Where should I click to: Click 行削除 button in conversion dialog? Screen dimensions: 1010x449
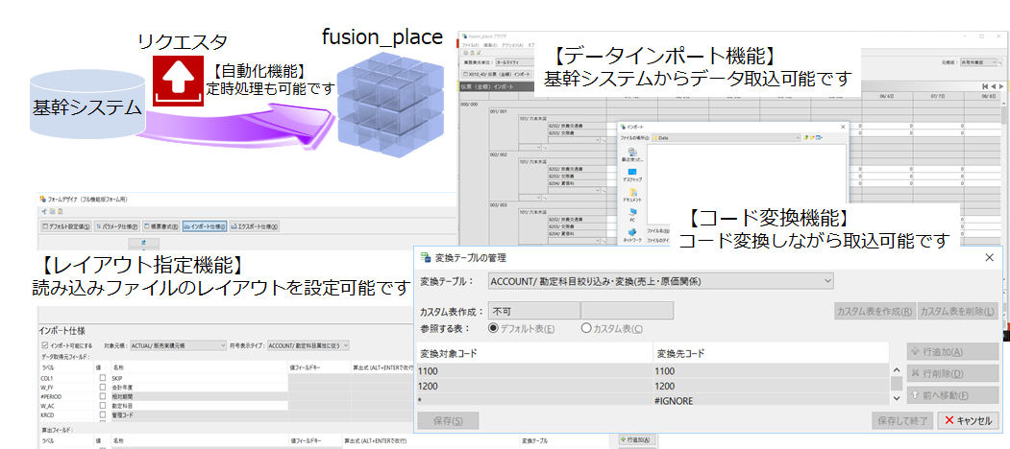click(952, 374)
